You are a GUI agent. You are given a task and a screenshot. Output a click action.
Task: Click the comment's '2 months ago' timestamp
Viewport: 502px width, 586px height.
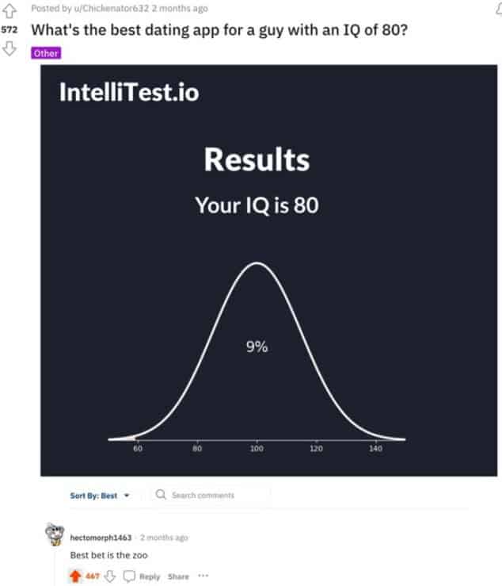click(164, 538)
